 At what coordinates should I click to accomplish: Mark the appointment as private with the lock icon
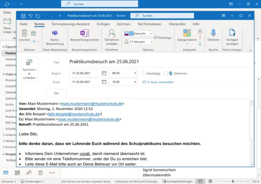(x=200, y=31)
